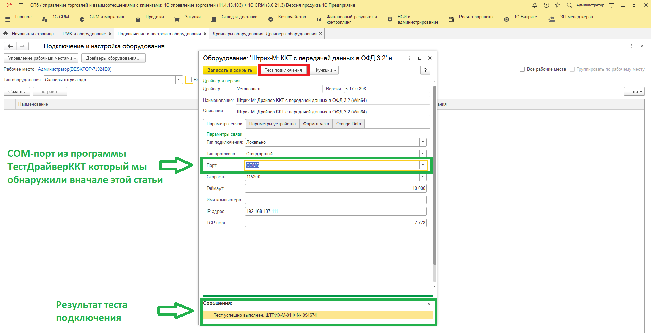Open Администратор(DESKTOP-7J924D0) workplace link
This screenshot has width=651, height=333.
pos(75,69)
